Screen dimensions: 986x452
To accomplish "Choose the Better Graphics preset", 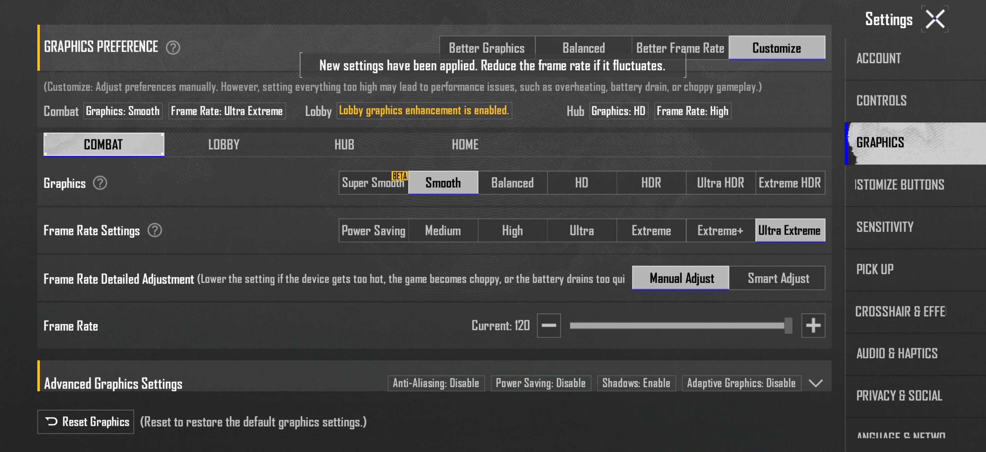I will tap(487, 48).
